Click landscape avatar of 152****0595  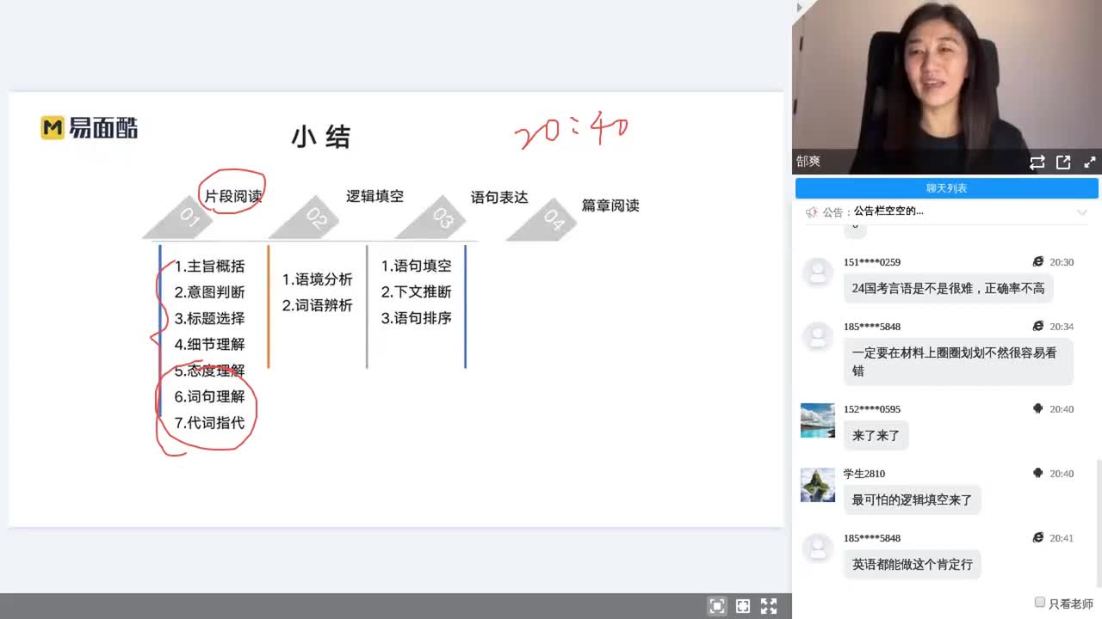(x=818, y=420)
